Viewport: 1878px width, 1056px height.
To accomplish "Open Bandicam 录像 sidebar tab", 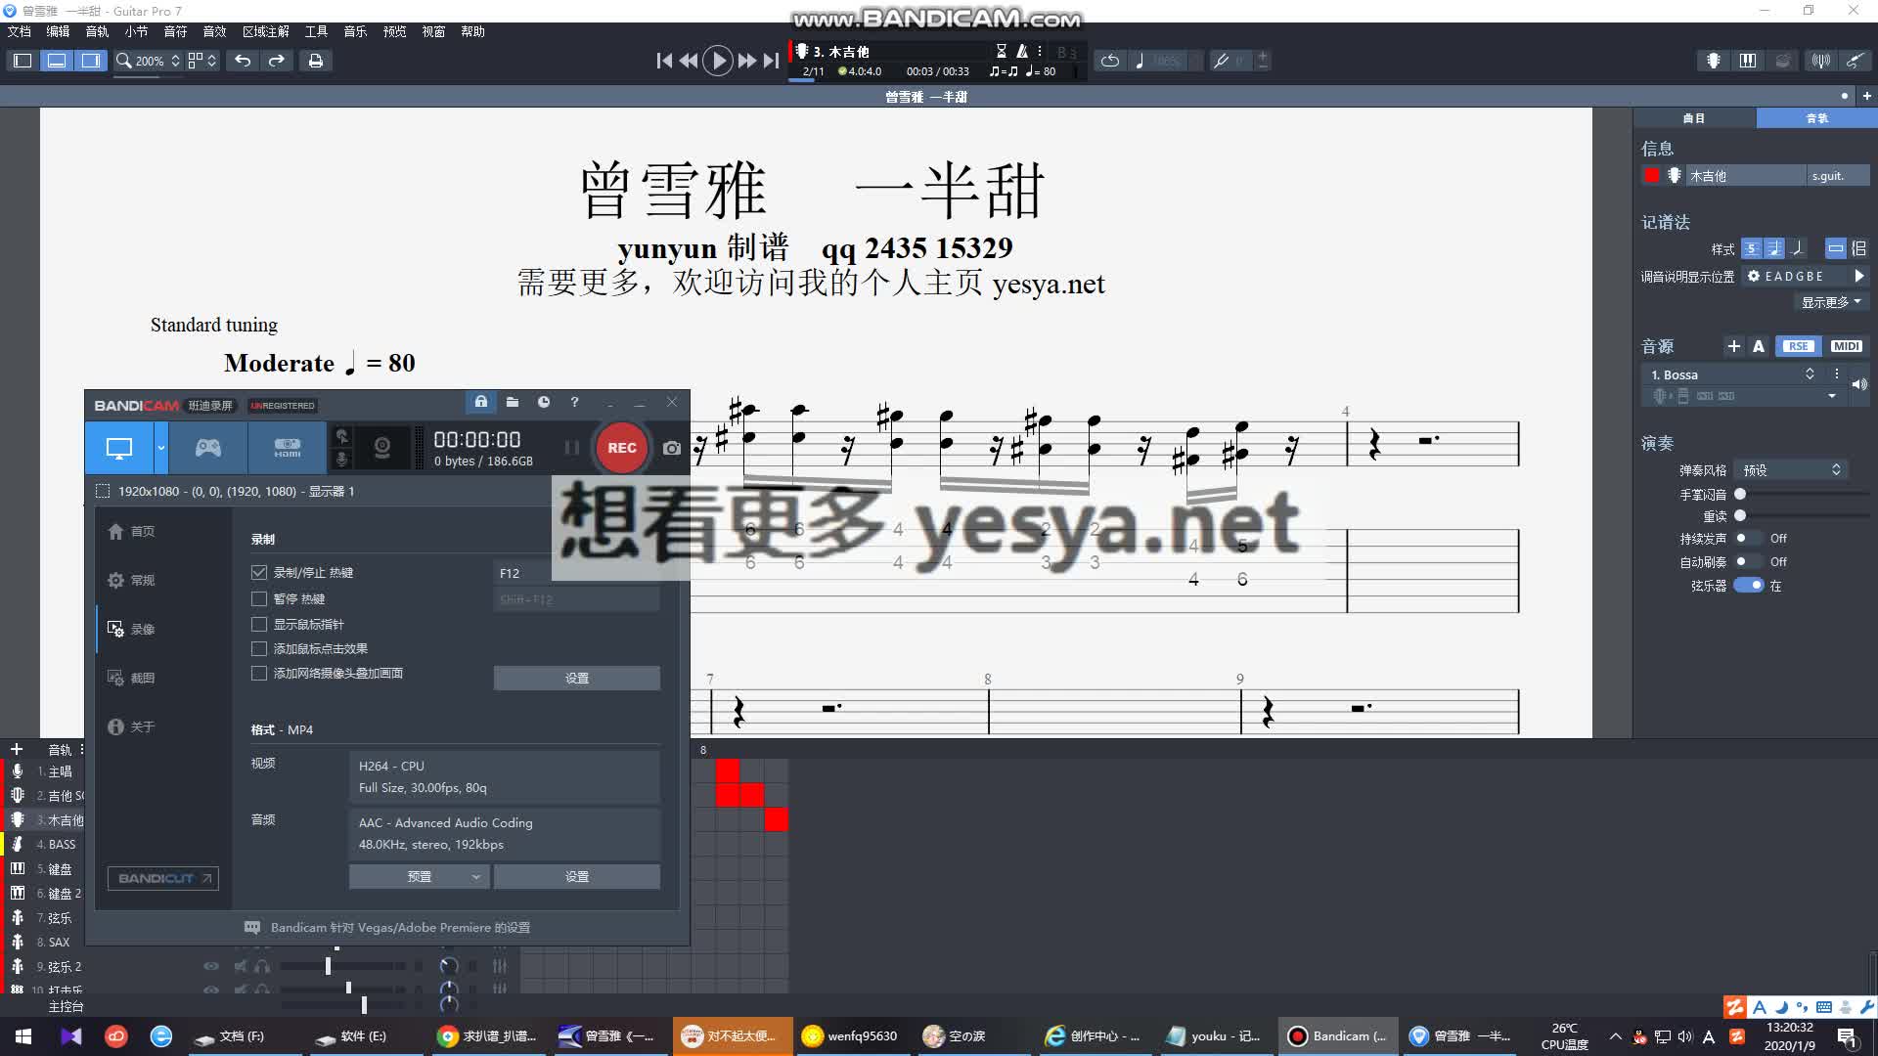I will coord(131,629).
